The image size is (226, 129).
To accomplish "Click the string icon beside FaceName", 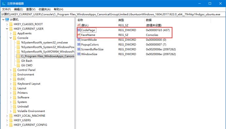I will pyautogui.click(x=79, y=35).
